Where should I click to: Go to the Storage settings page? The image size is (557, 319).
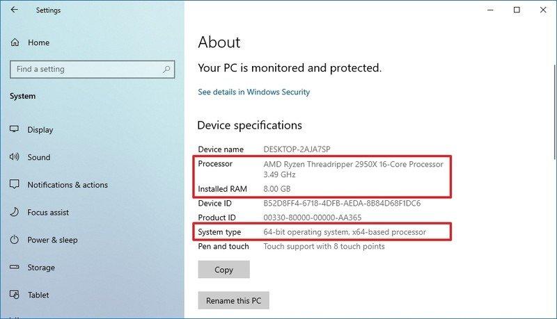click(x=41, y=268)
